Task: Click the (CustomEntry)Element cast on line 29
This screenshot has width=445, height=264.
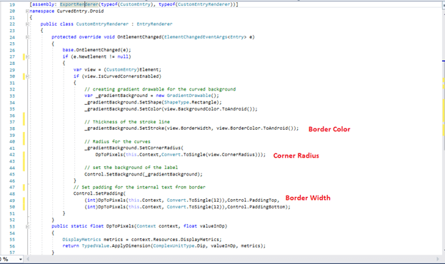Action: click(132, 70)
